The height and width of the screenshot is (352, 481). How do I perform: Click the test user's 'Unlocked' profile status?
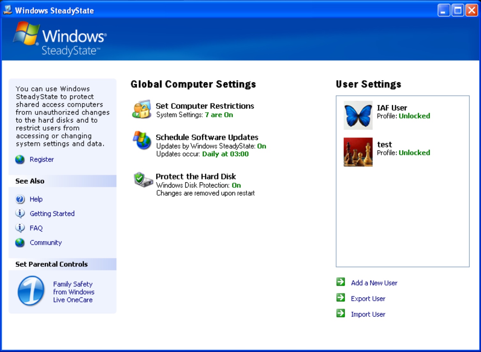coord(414,153)
